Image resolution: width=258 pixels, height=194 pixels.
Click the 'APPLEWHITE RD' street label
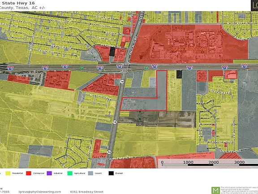coord(121,158)
